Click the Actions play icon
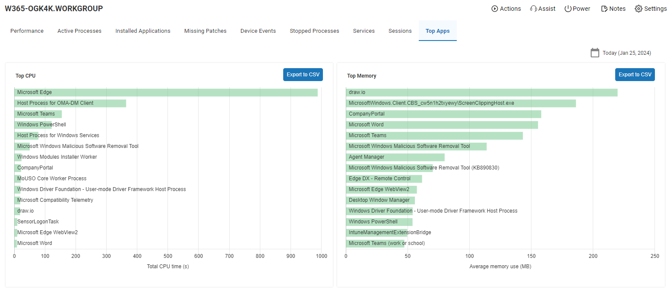The width and height of the screenshot is (667, 298). [x=495, y=9]
